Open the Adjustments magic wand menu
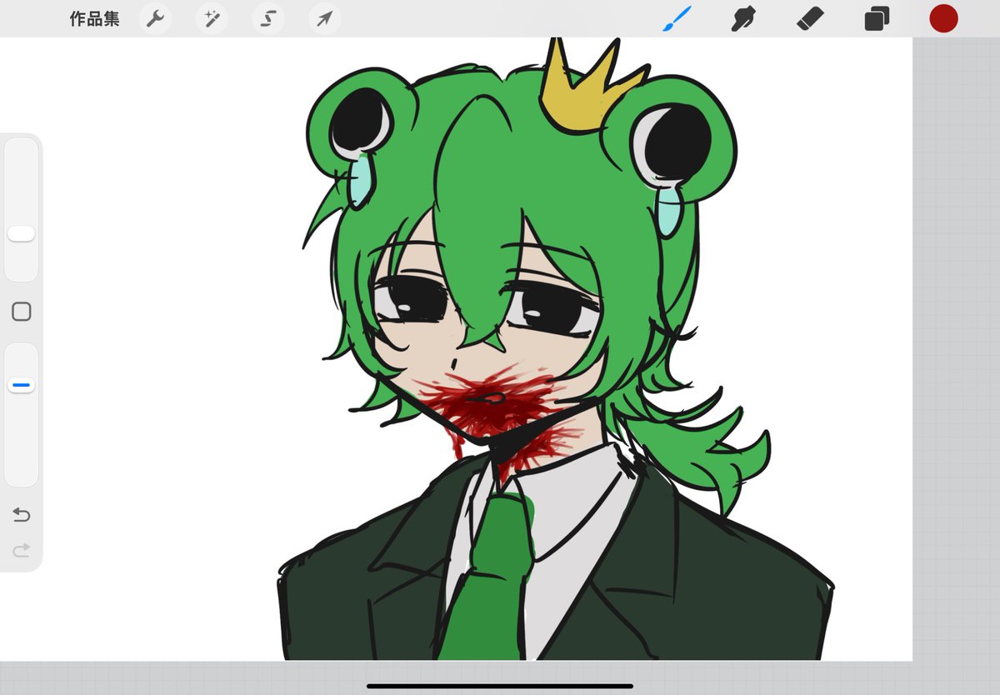1000x695 pixels. [x=212, y=18]
